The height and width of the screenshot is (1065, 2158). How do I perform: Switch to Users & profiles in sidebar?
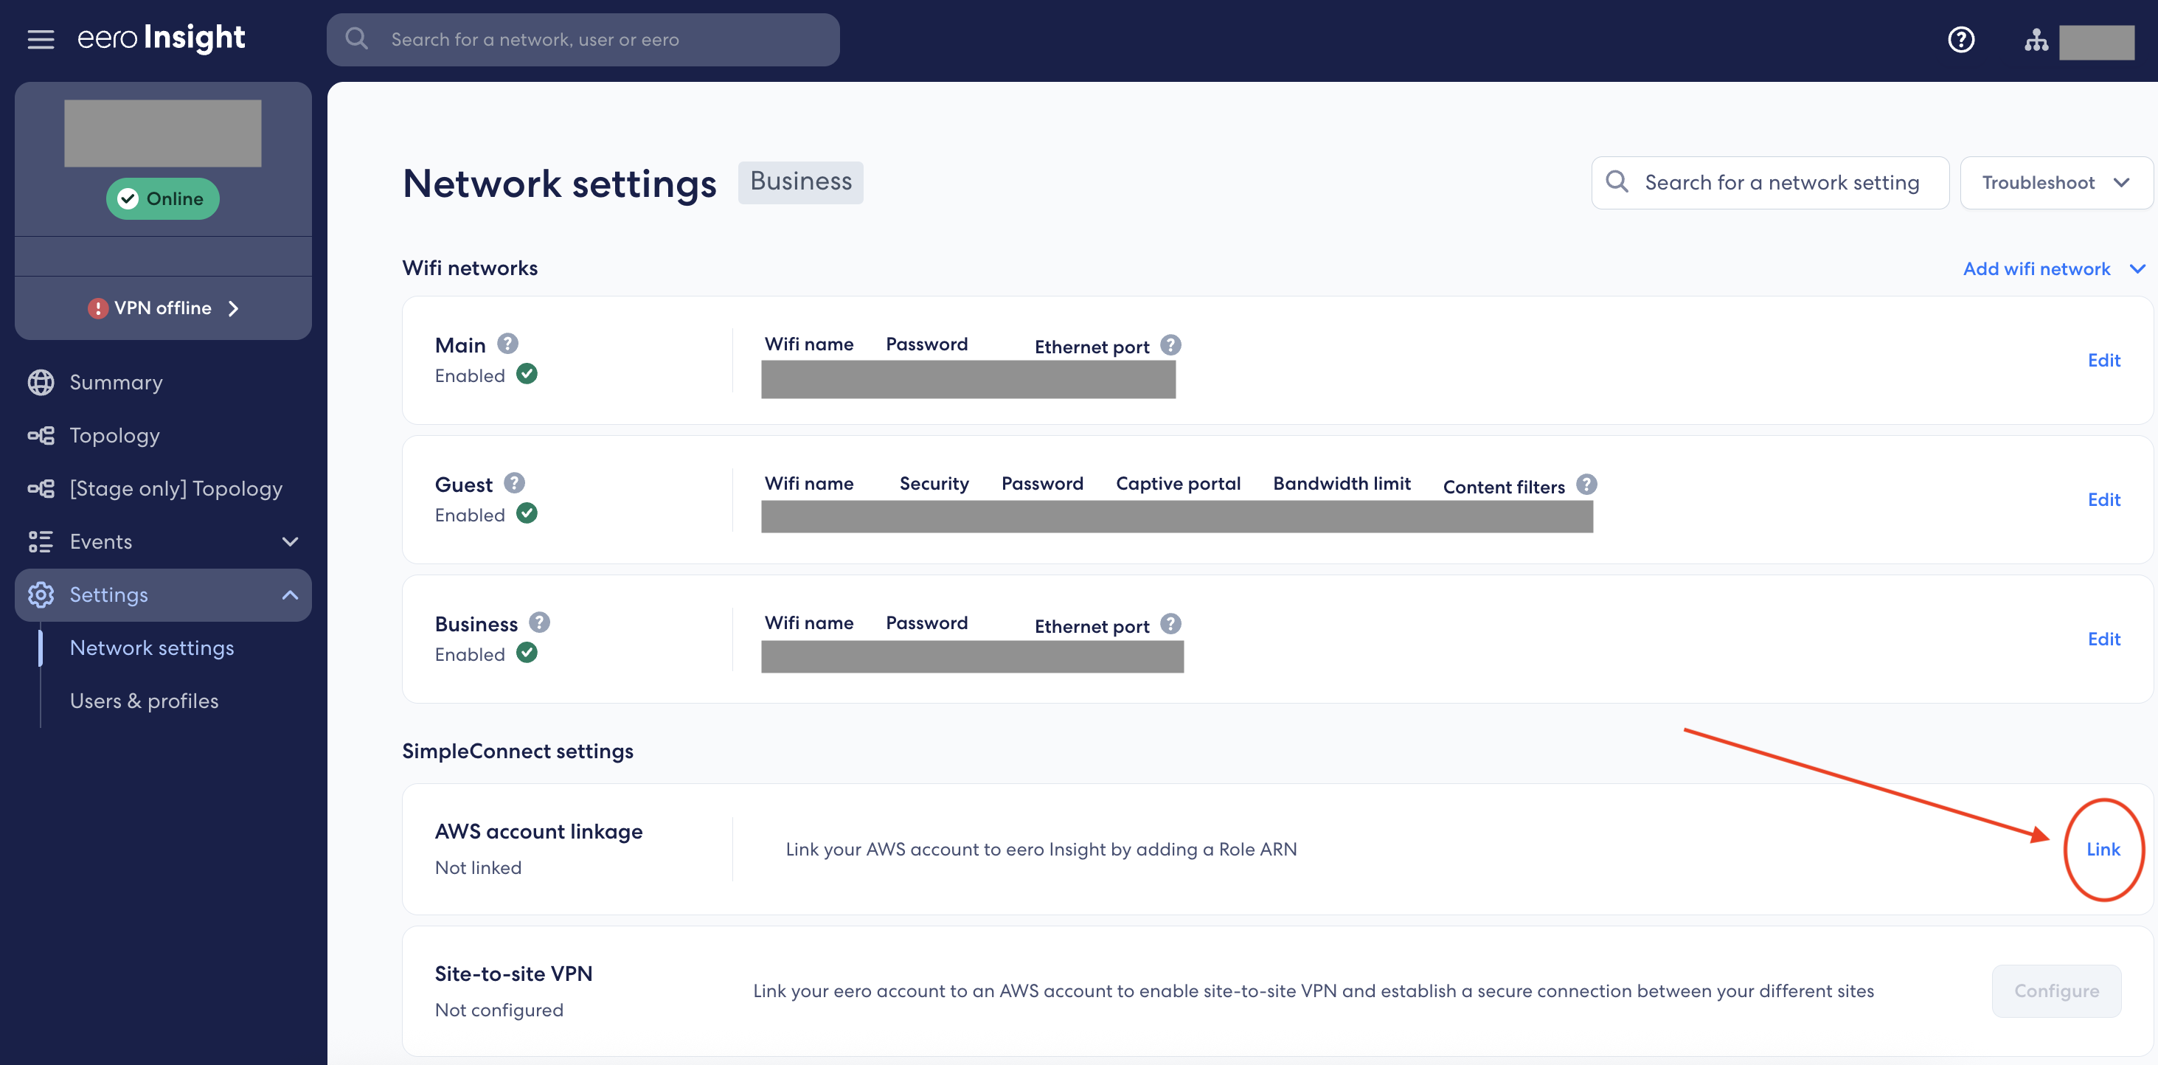click(143, 701)
